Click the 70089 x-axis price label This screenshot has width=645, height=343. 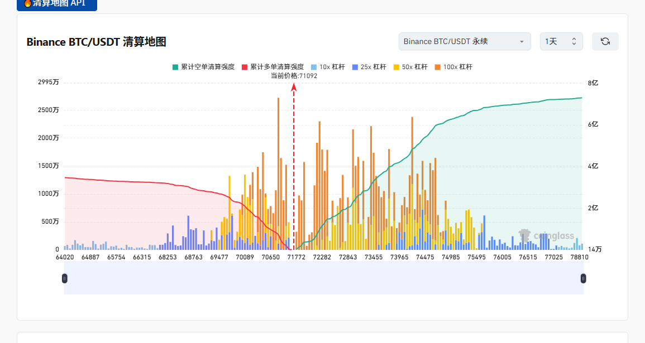245,257
